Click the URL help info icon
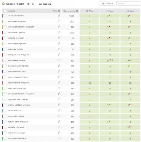This screenshot has width=141, height=142. click(x=59, y=11)
